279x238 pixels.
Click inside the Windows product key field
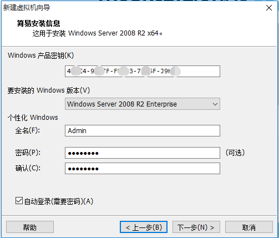coord(143,71)
